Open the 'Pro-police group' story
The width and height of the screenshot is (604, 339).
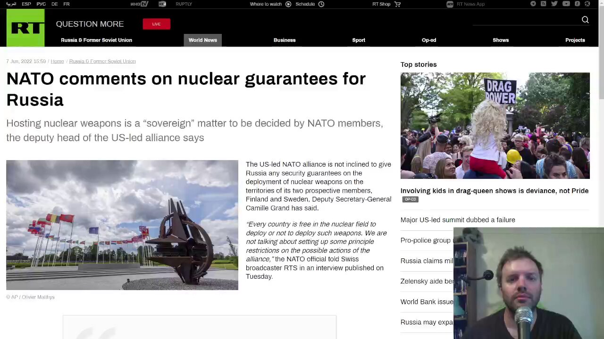click(427, 240)
